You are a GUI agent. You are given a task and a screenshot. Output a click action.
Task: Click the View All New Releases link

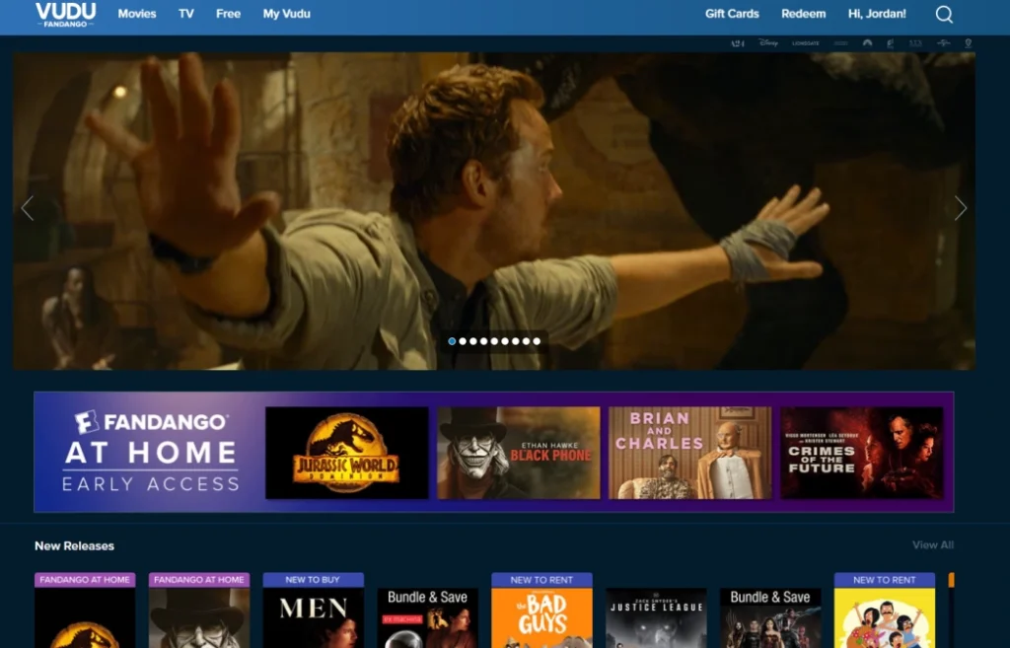932,544
